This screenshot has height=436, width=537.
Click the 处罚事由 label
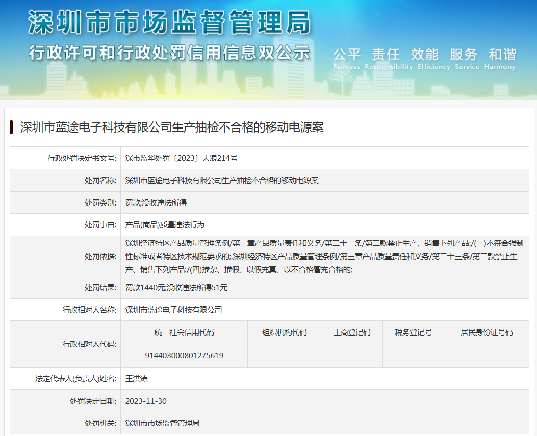(100, 225)
